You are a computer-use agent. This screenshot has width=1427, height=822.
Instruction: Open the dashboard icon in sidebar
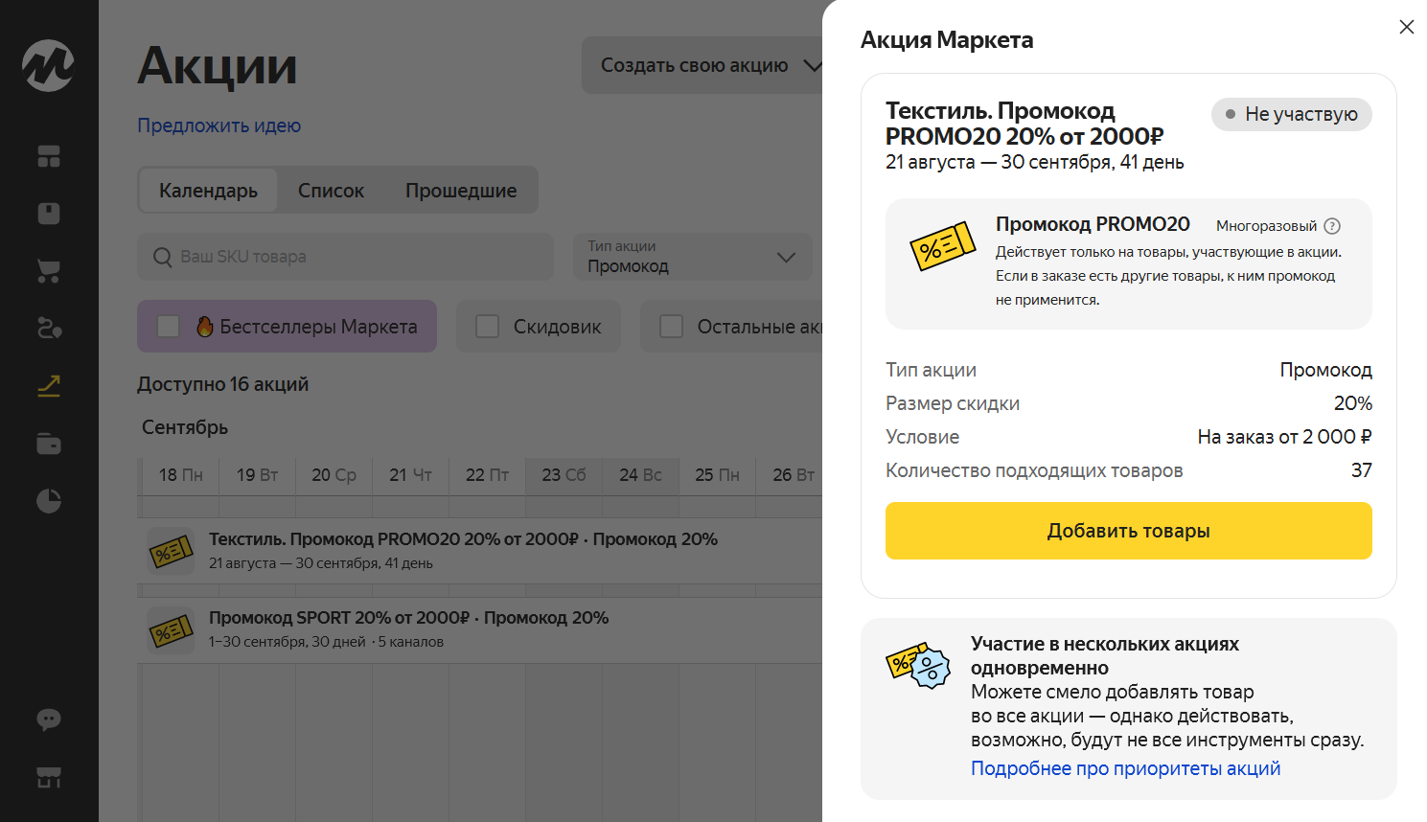tap(49, 156)
